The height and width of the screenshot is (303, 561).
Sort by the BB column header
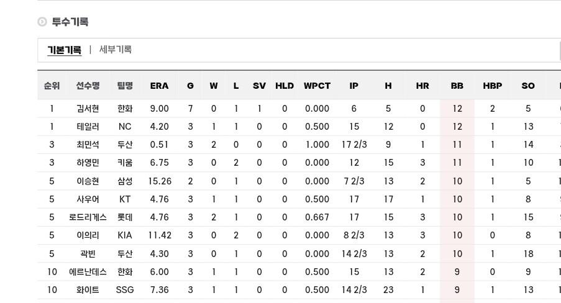point(457,86)
